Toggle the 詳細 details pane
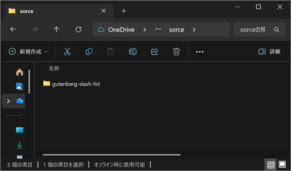Image resolution: width=291 pixels, height=171 pixels. (269, 52)
